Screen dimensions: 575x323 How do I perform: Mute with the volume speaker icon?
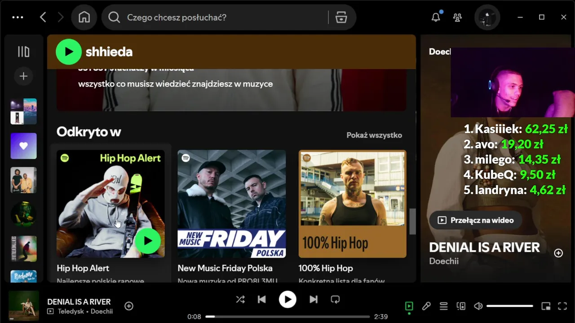(478, 306)
